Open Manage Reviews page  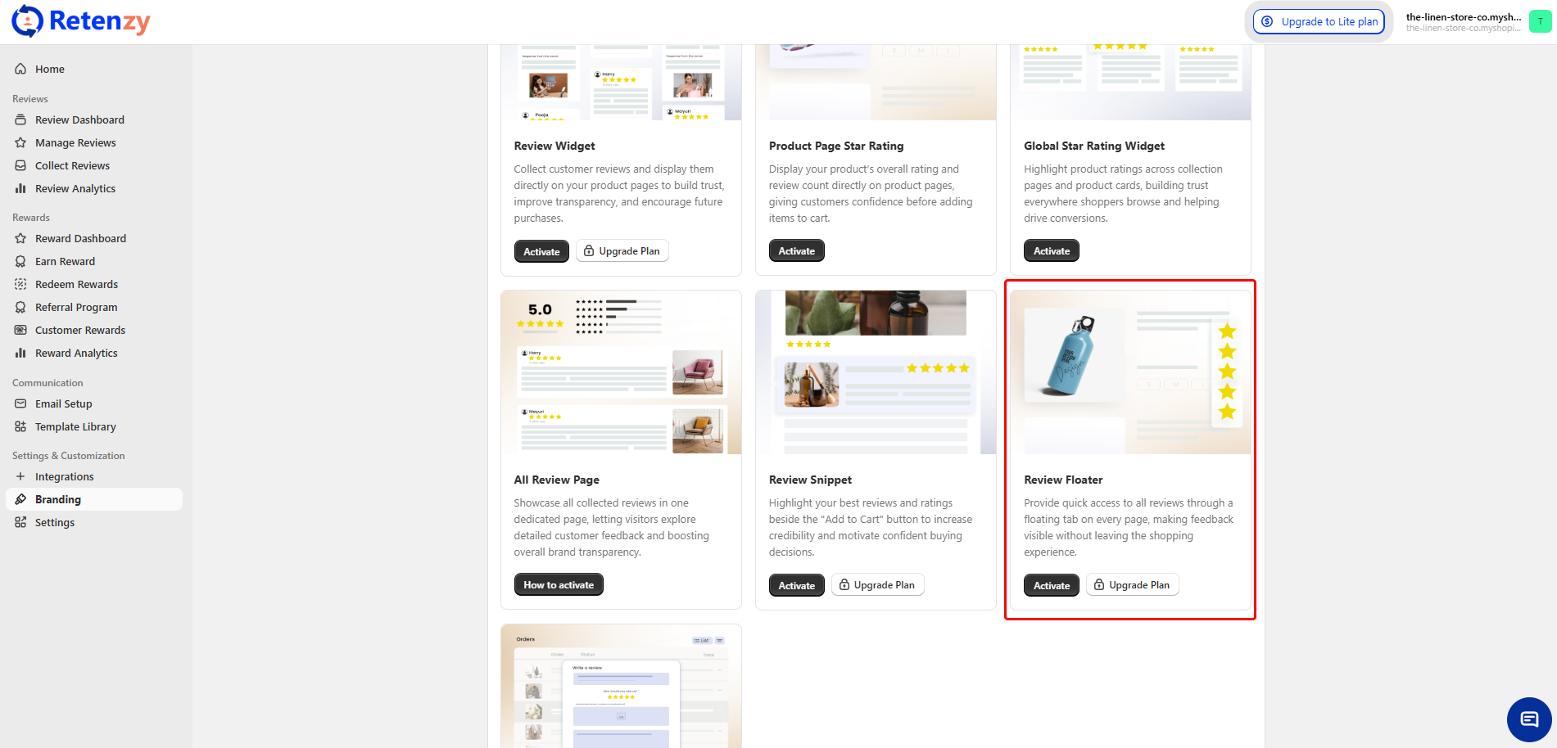[94, 142]
